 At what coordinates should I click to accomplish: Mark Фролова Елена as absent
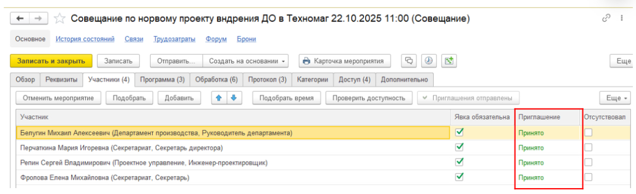click(588, 177)
